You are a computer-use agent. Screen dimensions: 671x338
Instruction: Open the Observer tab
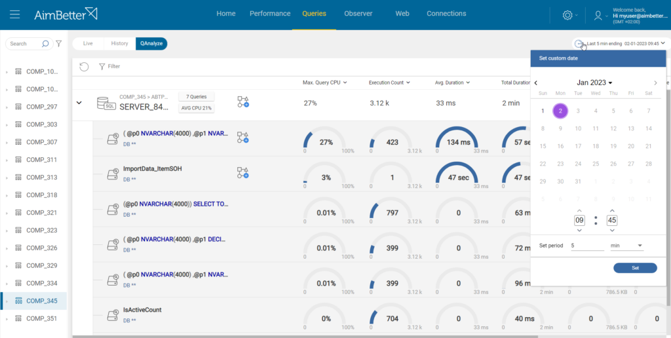[358, 14]
